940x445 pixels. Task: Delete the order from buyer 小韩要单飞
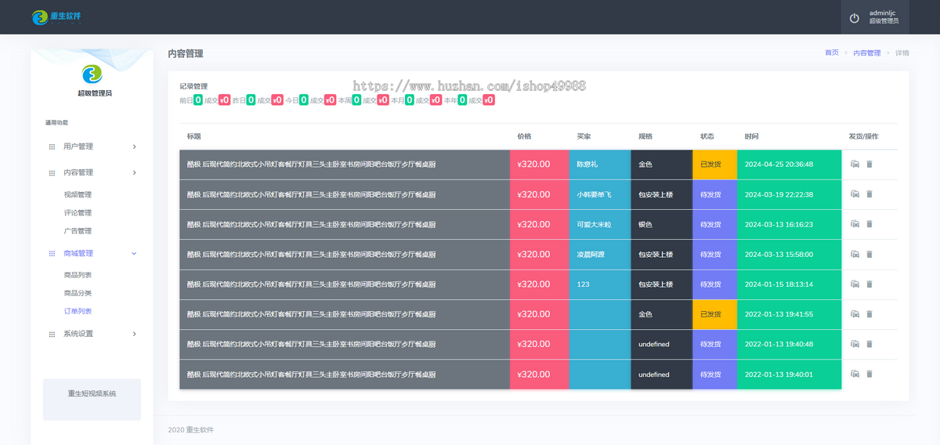[x=869, y=194]
